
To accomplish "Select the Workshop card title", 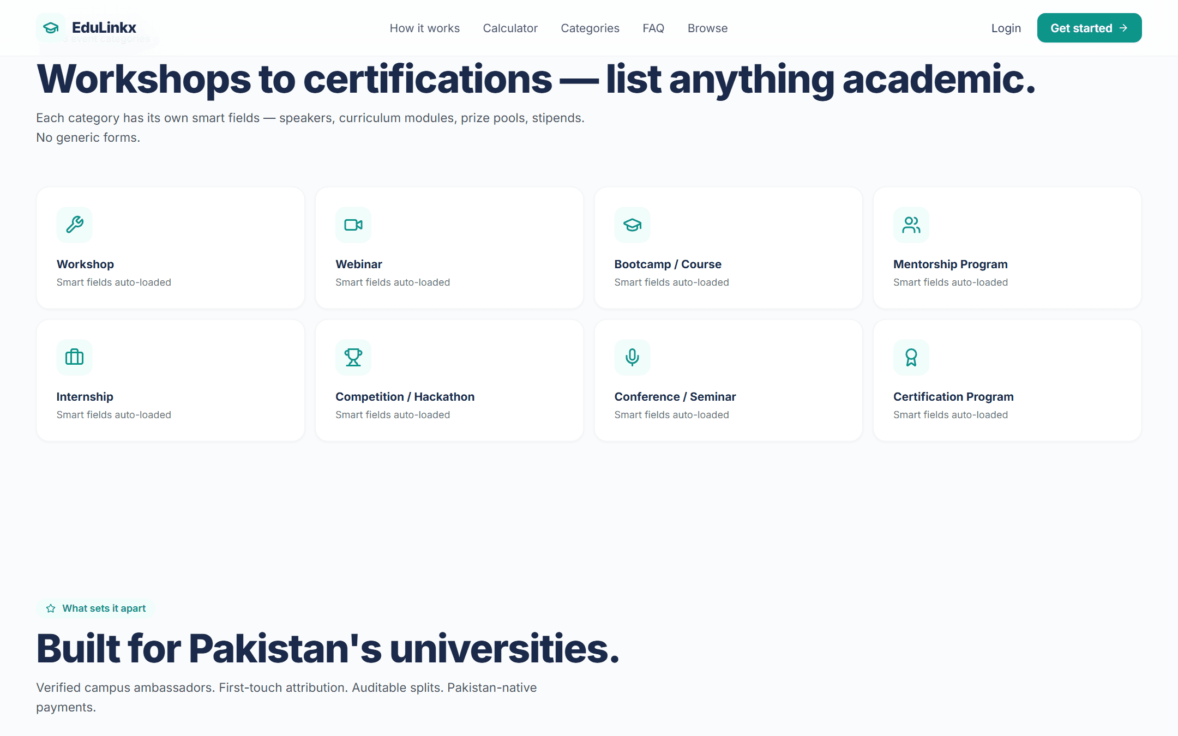I will pyautogui.click(x=85, y=264).
